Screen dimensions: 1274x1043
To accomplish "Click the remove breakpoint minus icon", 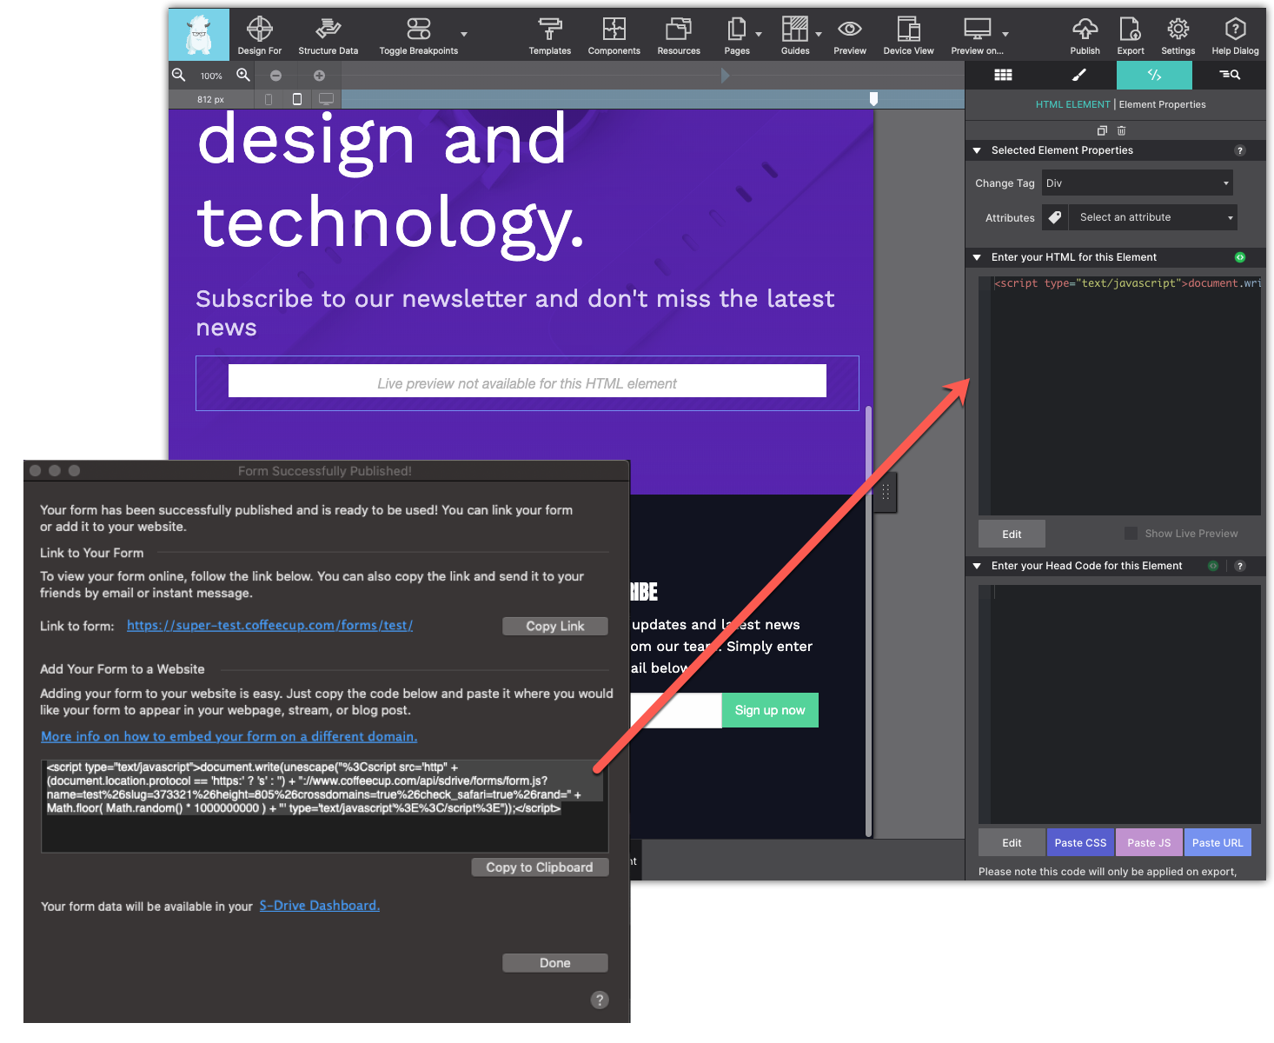I will coord(275,76).
